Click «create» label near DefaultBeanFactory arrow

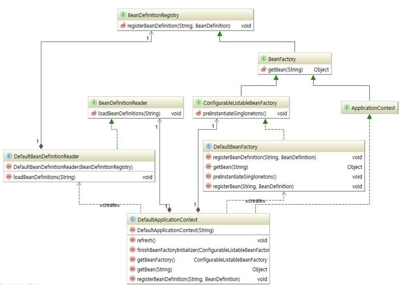[255, 201]
